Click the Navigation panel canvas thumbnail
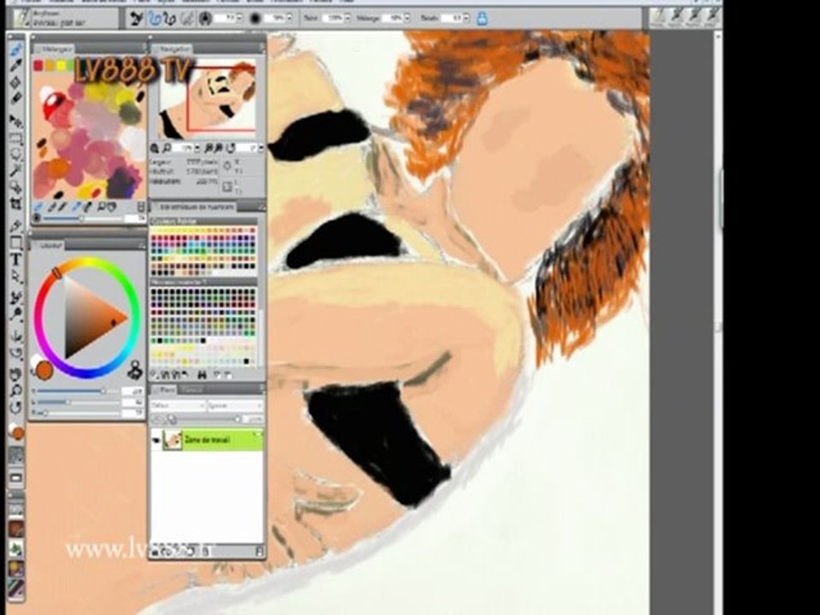Screen dimensions: 820x615 208,97
